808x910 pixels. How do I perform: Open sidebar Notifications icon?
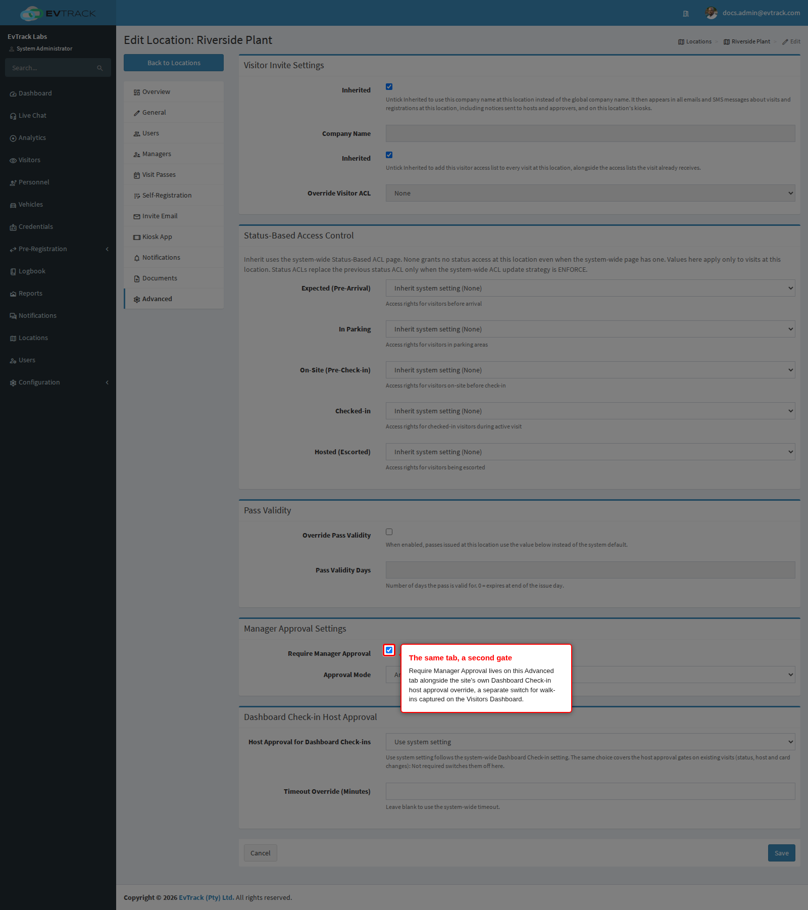click(x=13, y=316)
